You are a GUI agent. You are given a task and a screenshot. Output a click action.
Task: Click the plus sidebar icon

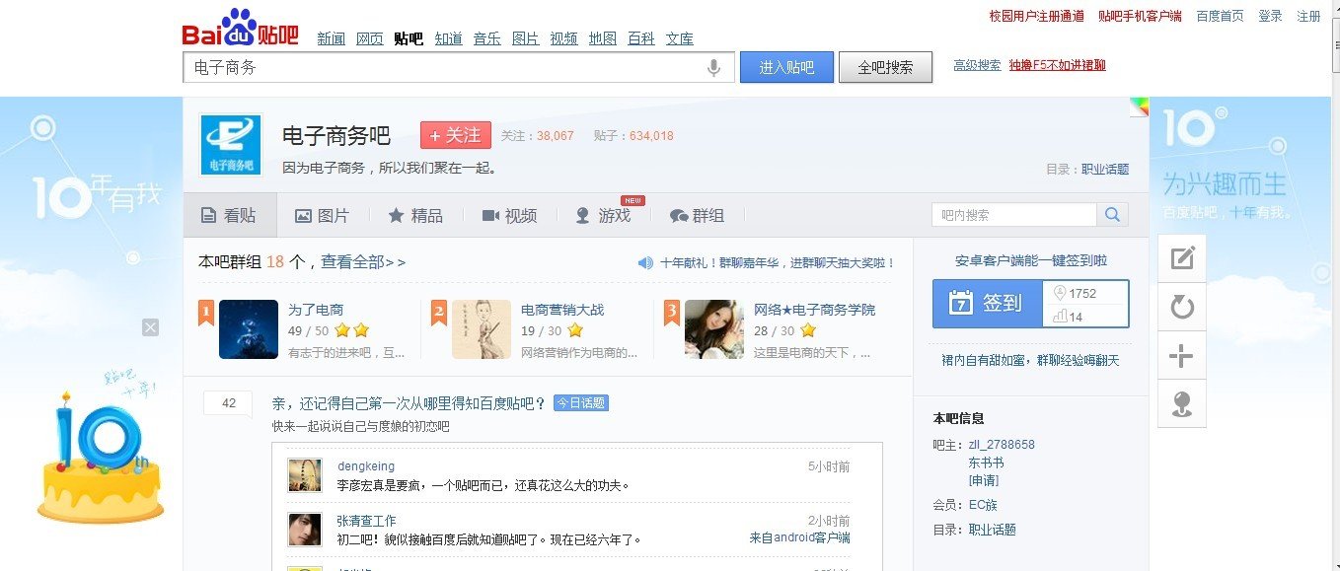[x=1181, y=356]
